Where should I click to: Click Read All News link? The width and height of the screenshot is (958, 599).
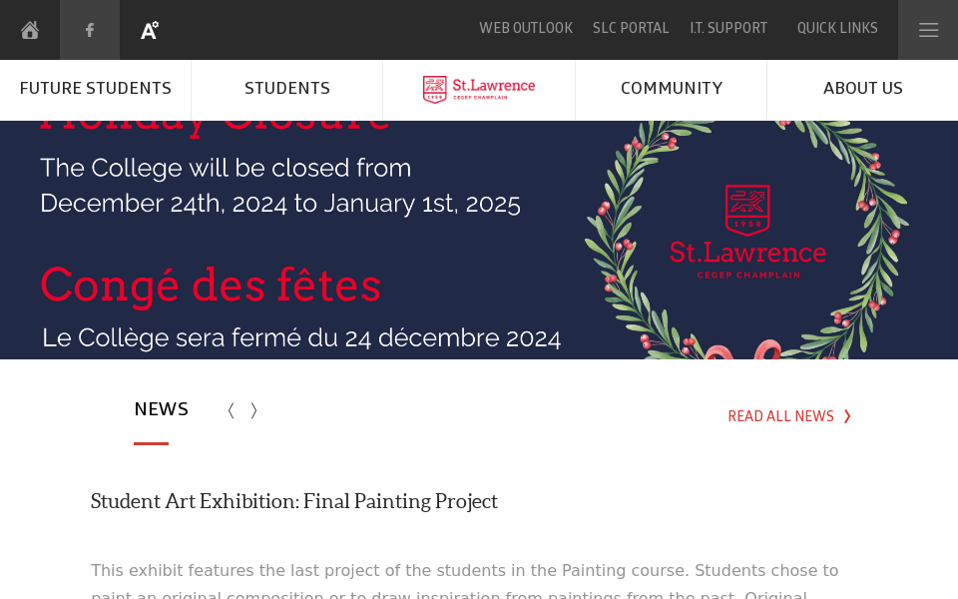(789, 416)
